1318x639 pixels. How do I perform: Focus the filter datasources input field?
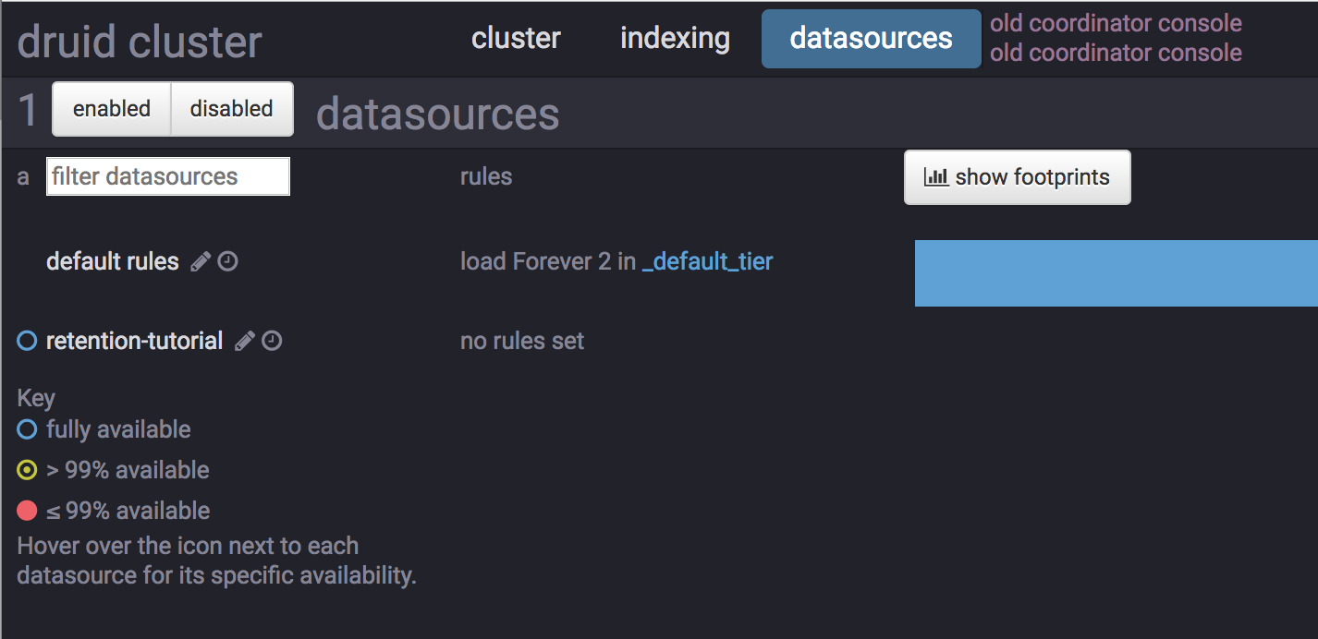[x=168, y=176]
